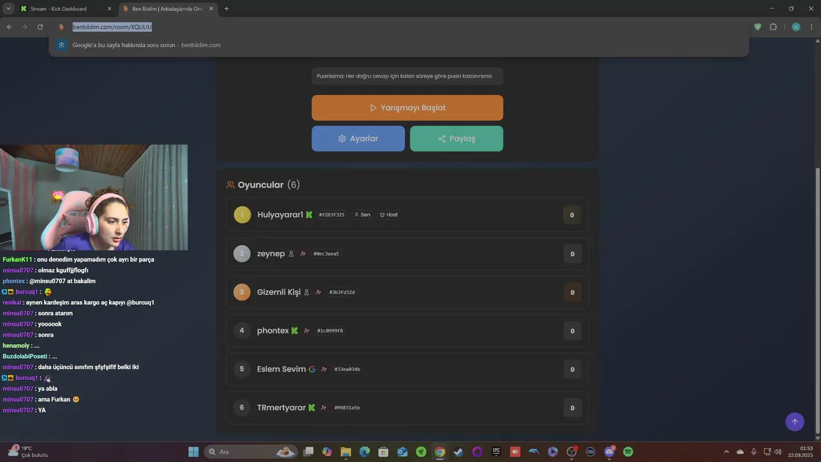
Task: Click the Paylaş share button
Action: [x=457, y=139]
